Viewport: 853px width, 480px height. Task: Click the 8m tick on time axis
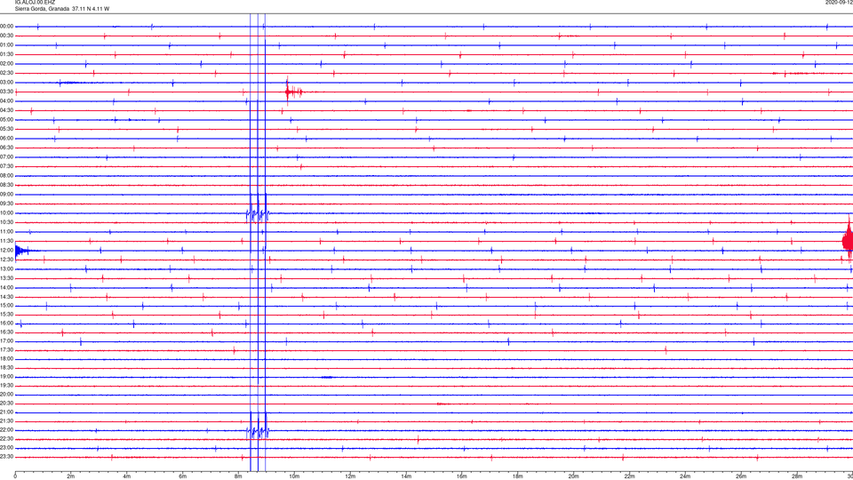(238, 476)
